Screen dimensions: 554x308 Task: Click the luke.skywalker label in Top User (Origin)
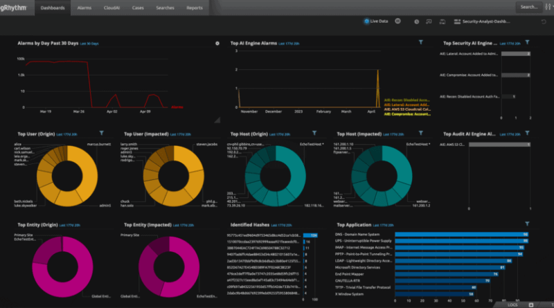(26, 206)
